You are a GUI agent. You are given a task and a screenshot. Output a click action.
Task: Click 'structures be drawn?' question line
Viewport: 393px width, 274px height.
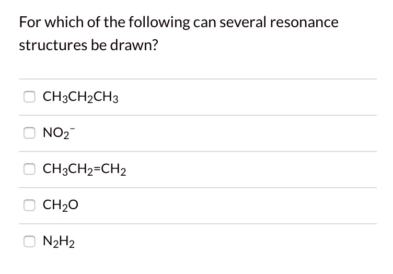click(88, 45)
